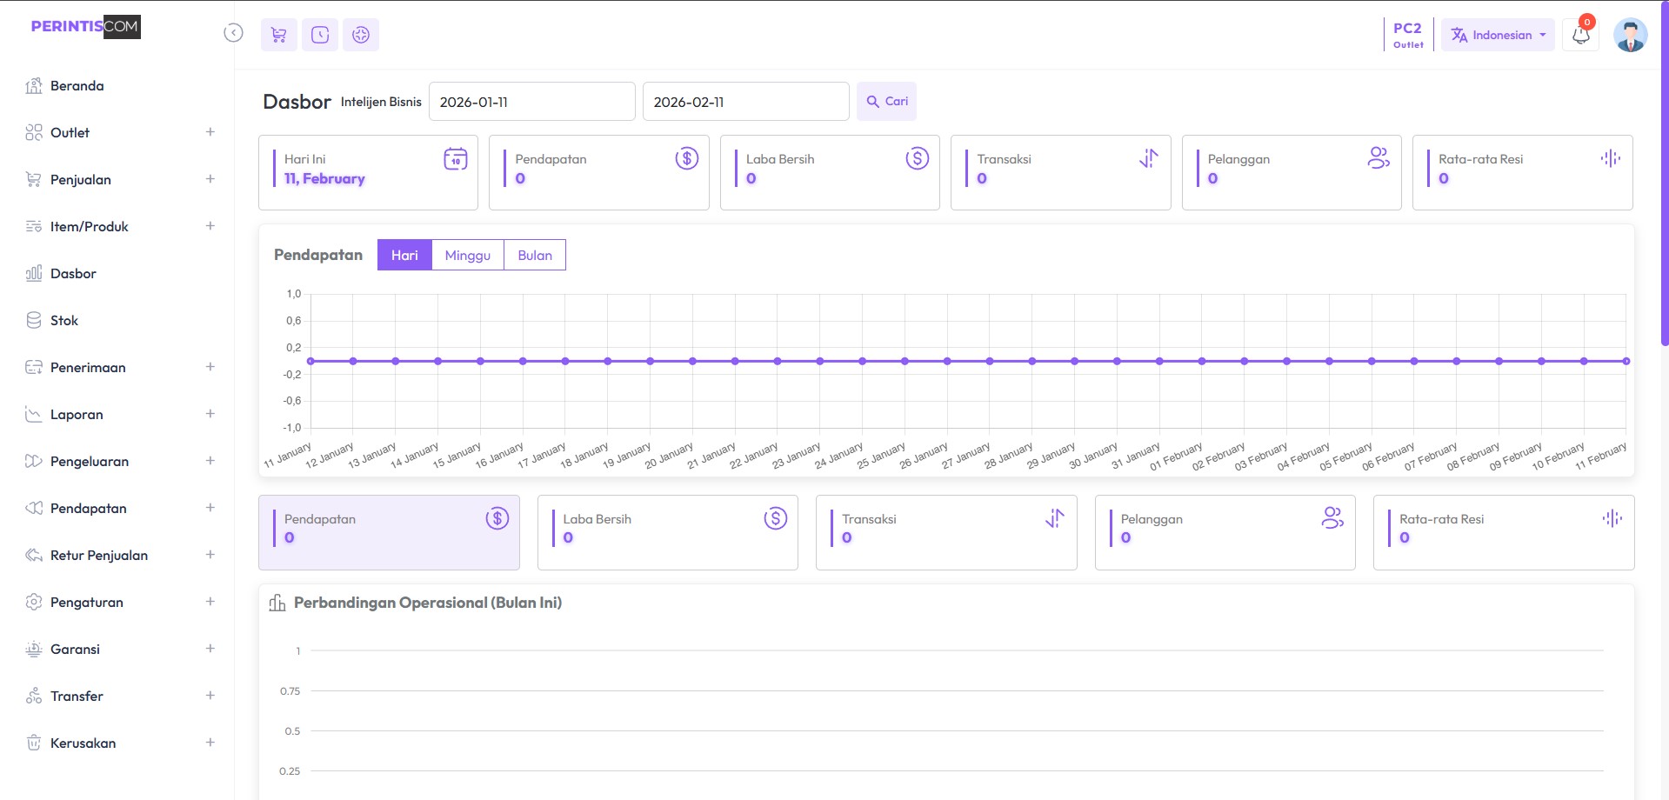Click the calendar icon in Hari Ini card
This screenshot has width=1669, height=800.
(x=455, y=159)
